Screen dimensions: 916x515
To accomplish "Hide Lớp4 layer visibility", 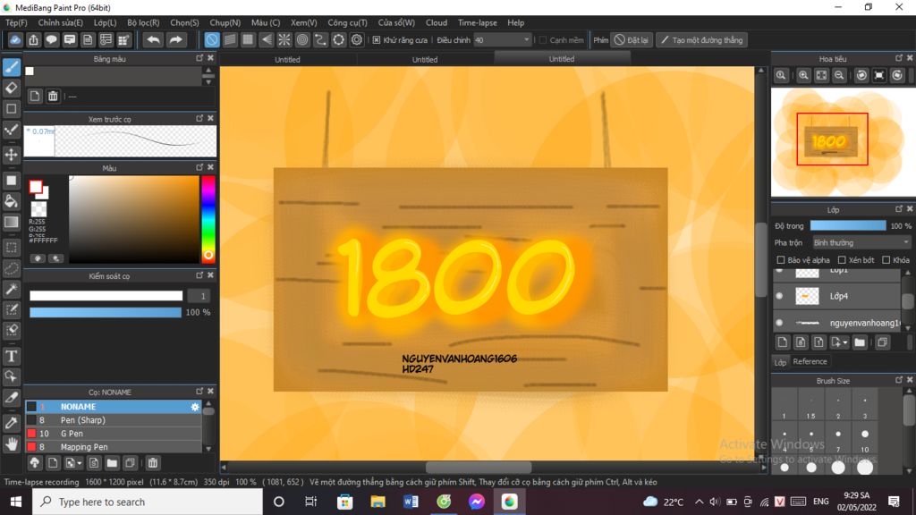I will [779, 296].
